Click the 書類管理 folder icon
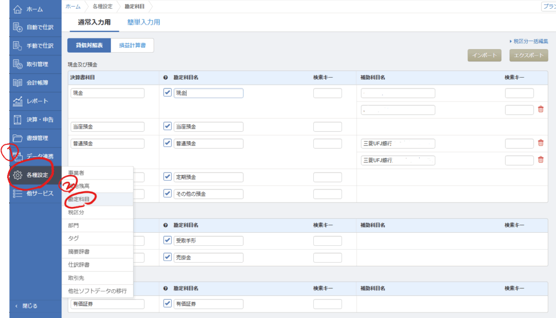The height and width of the screenshot is (318, 556). tap(17, 138)
